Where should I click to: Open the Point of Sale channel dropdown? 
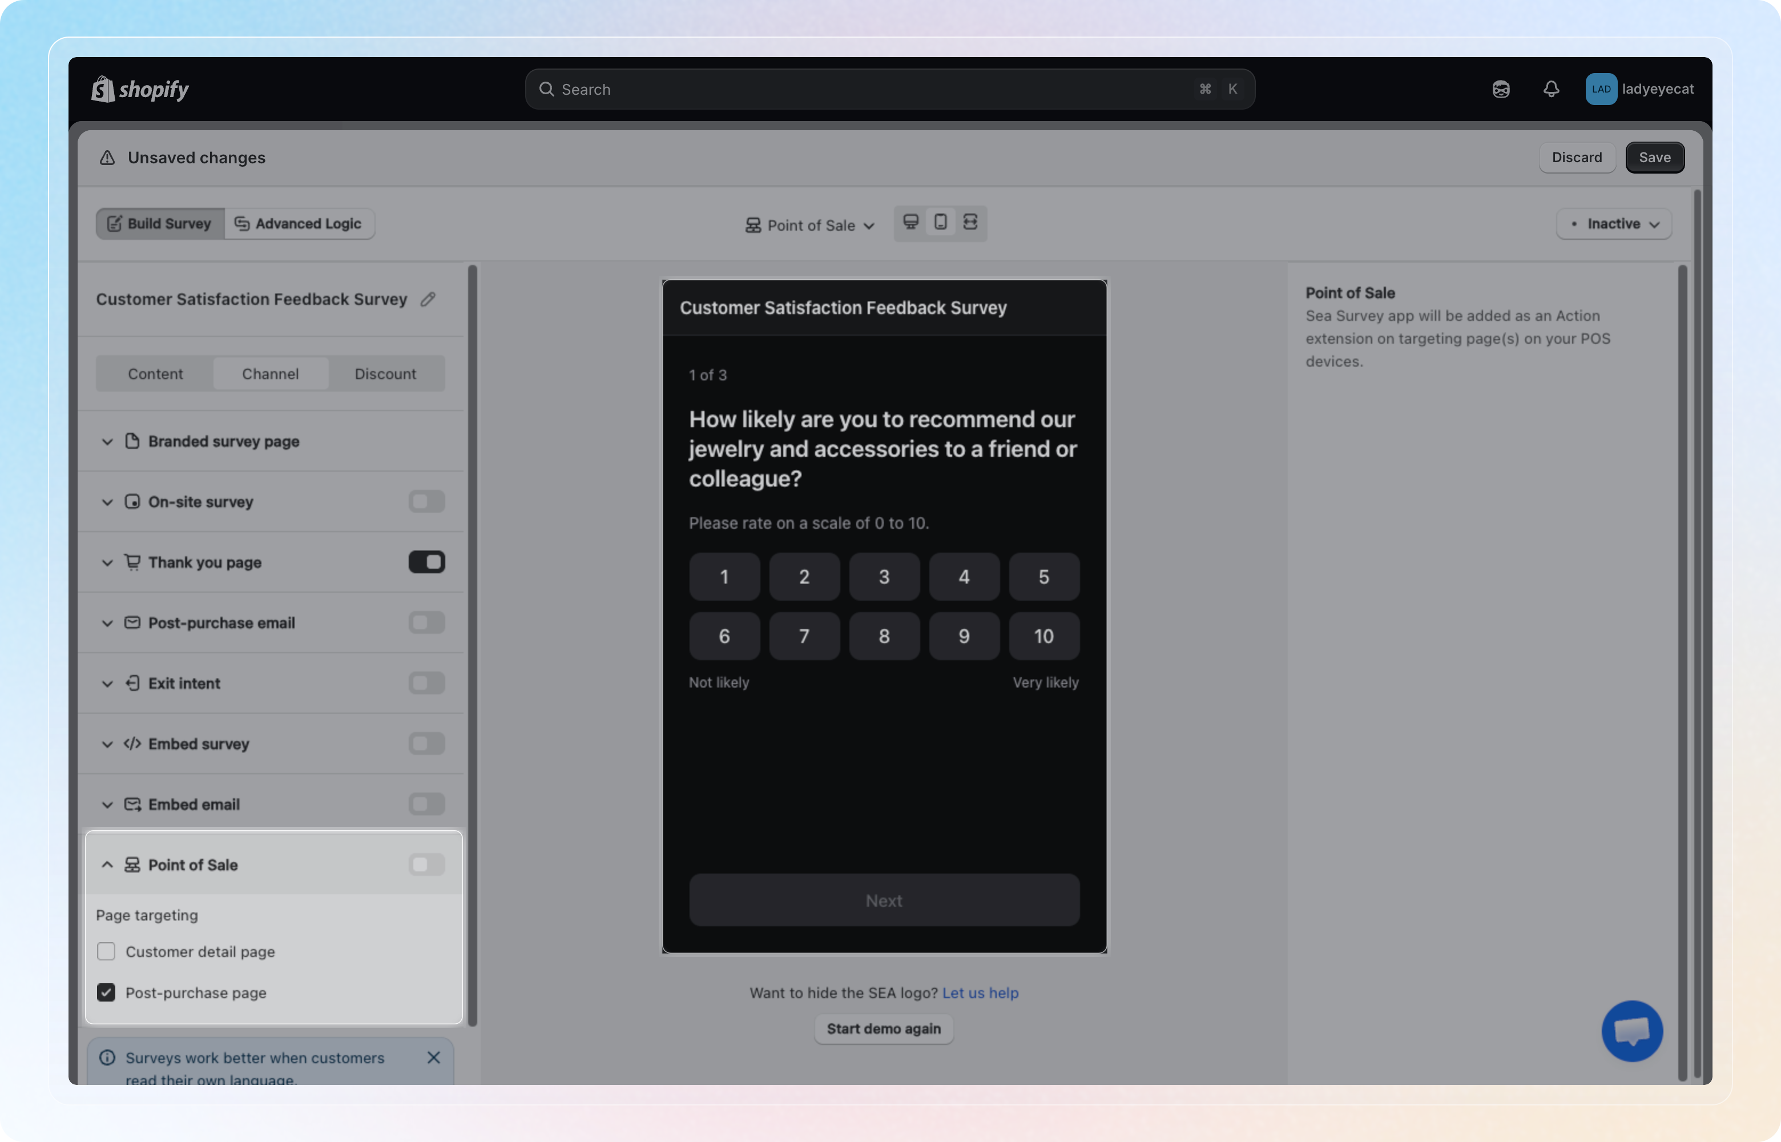810,225
